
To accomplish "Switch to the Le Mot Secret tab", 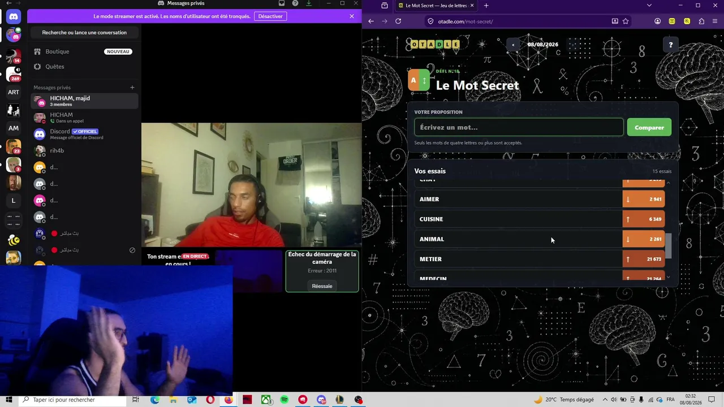I will click(436, 6).
